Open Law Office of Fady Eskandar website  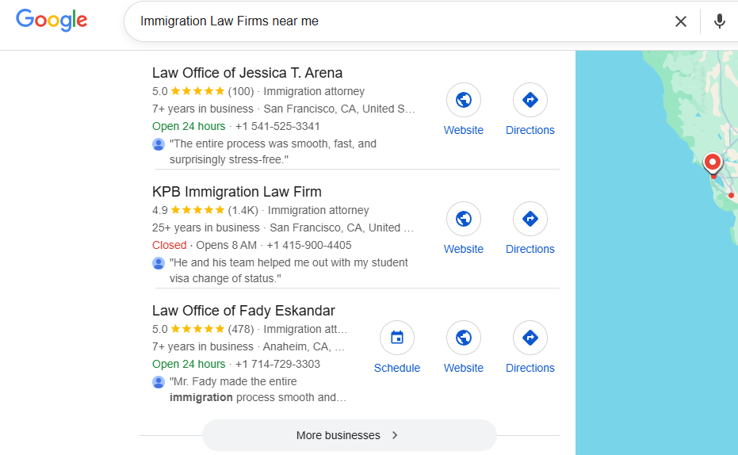click(x=464, y=338)
